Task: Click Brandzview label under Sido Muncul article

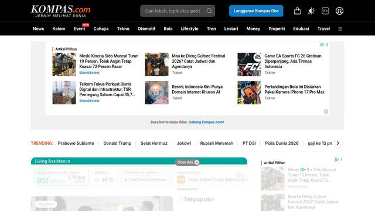Action: [x=89, y=73]
